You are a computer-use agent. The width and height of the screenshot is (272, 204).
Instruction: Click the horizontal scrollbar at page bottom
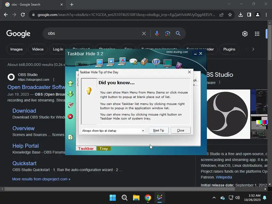click(x=120, y=189)
